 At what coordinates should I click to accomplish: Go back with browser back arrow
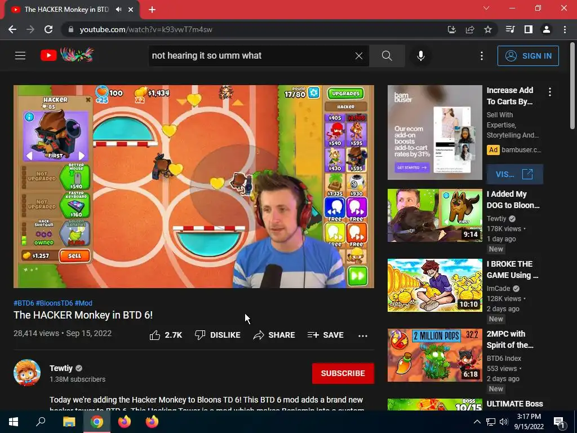[x=12, y=29]
